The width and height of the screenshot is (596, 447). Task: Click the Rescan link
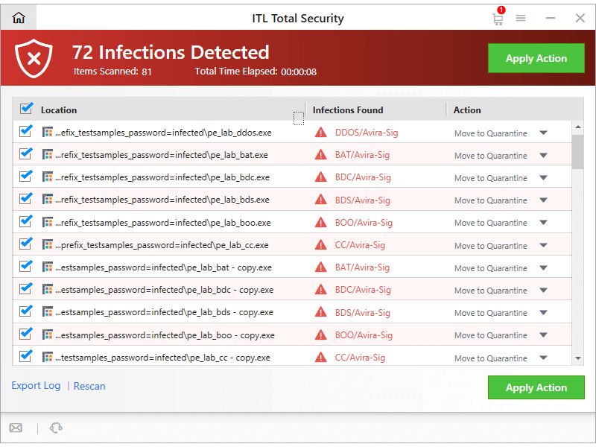[89, 386]
